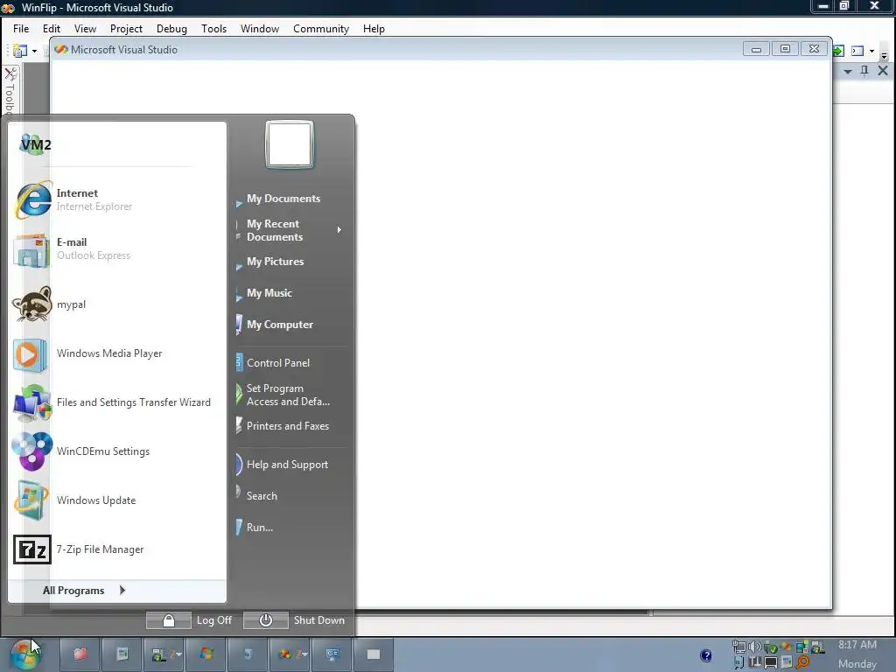
Task: Expand dropdown beside window layout icon
Action: (x=872, y=51)
